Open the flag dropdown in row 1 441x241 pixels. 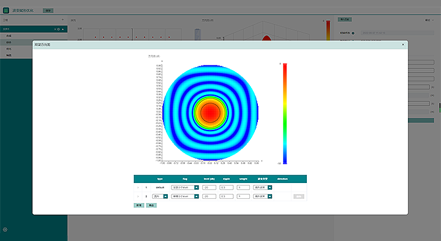[185, 187]
